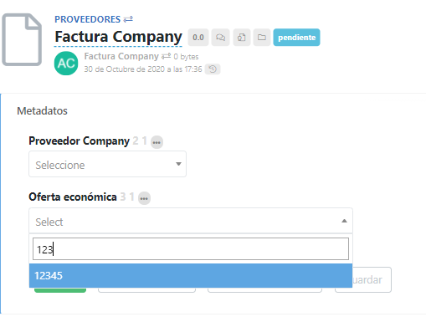Click the document copy icon in header
Image resolution: width=426 pixels, height=322 pixels.
[x=242, y=37]
